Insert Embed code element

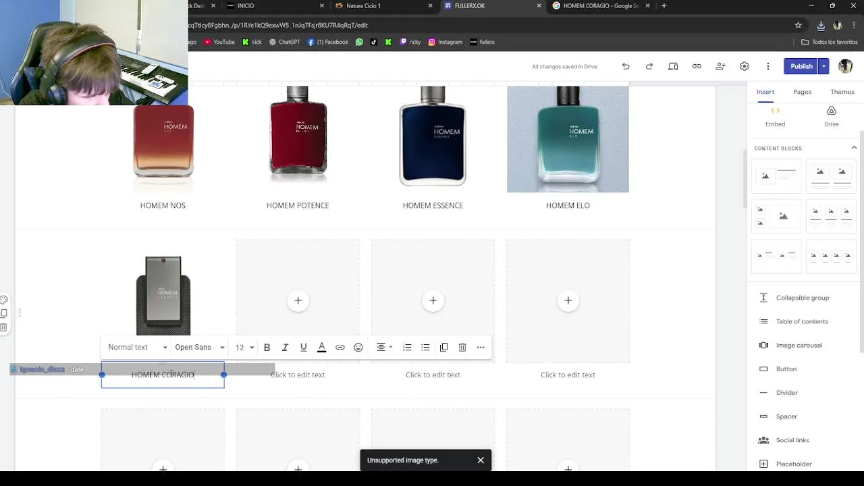775,116
